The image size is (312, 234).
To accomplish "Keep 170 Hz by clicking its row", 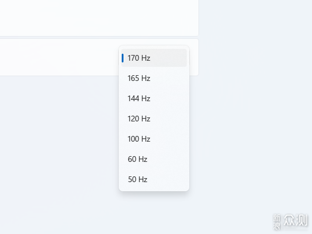I will point(154,58).
